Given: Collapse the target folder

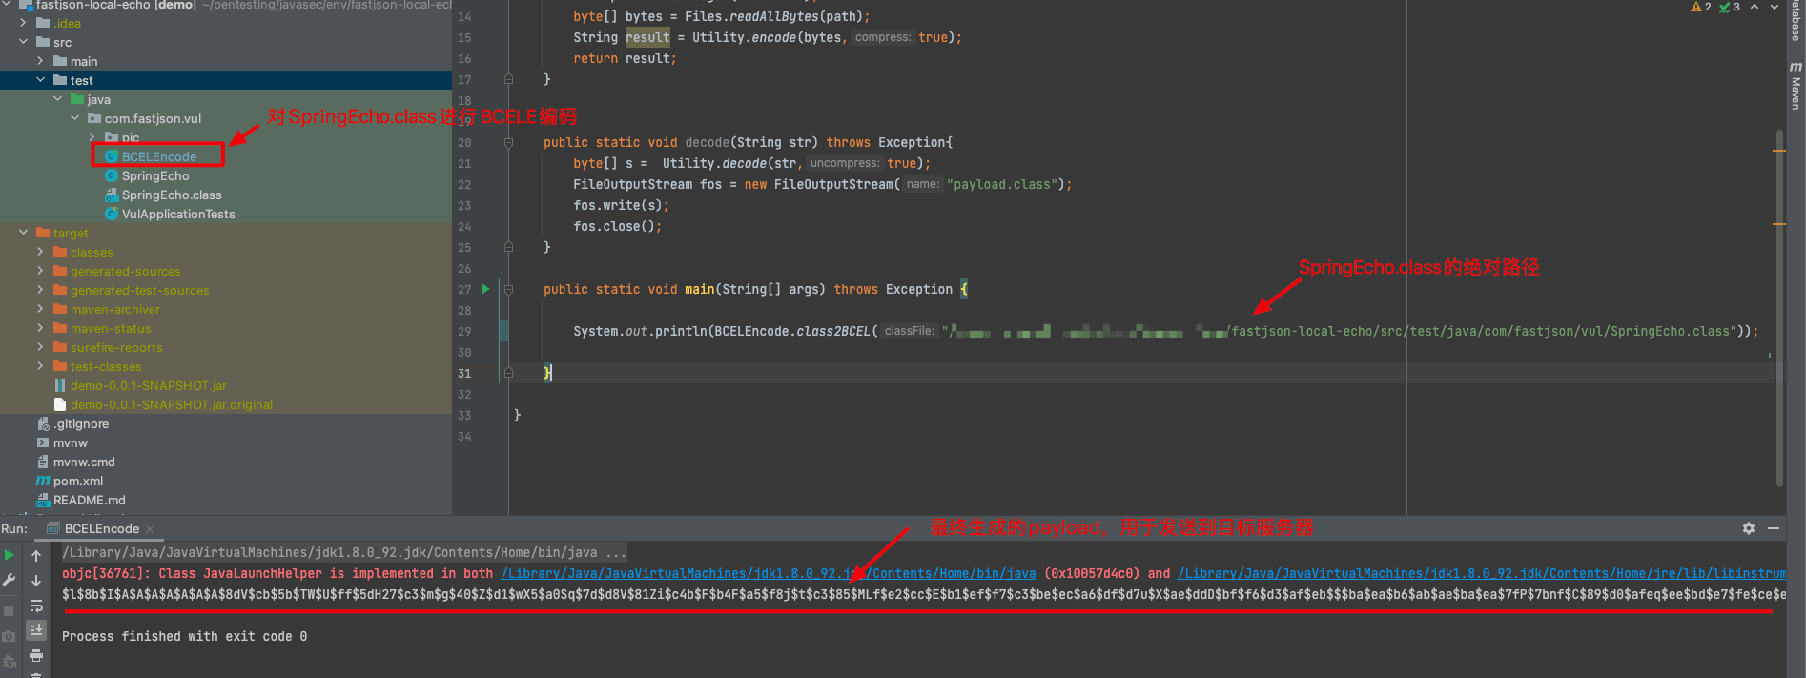Looking at the screenshot, I should pos(23,233).
